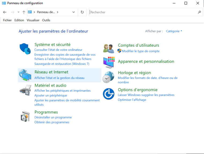Screen dimensions: 204x154
Task: Click in the Rechercher search field
Action: pyautogui.click(x=143, y=12)
